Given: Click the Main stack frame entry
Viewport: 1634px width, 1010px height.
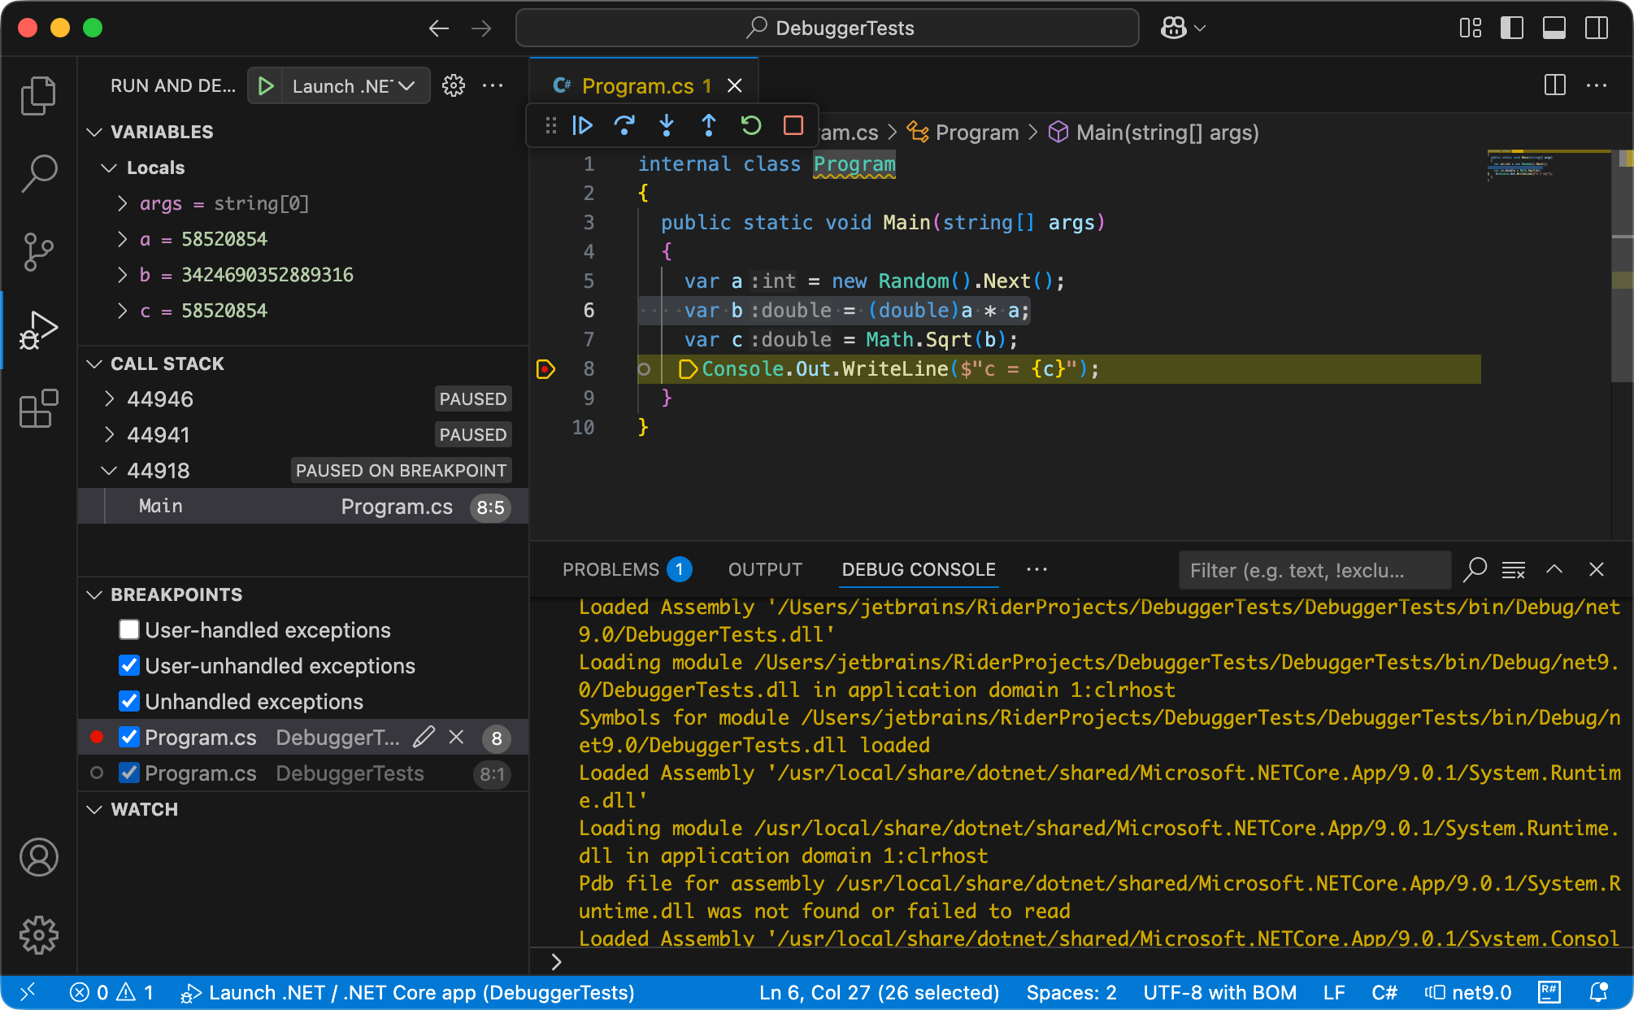Looking at the screenshot, I should [161, 507].
